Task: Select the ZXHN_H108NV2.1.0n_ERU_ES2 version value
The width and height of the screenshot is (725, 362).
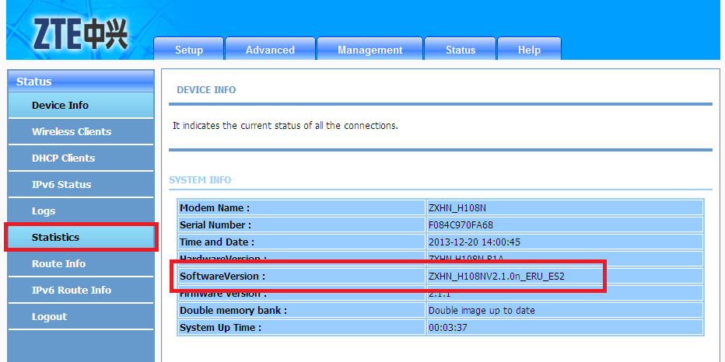Action: [x=496, y=277]
